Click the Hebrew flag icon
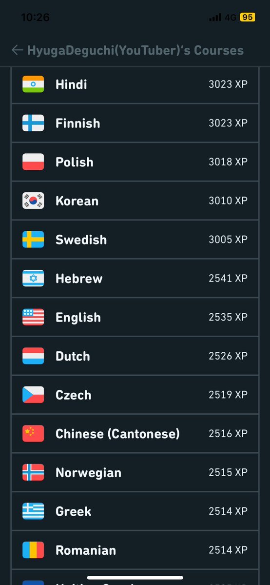 coord(33,278)
